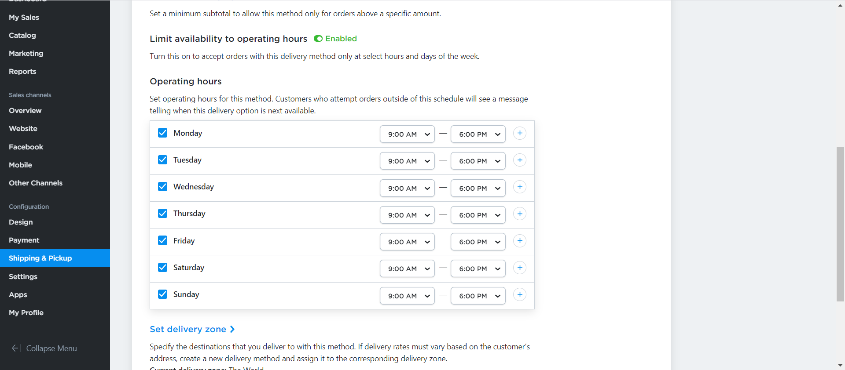Click the vertical page scrollbar thumb

pos(840,224)
